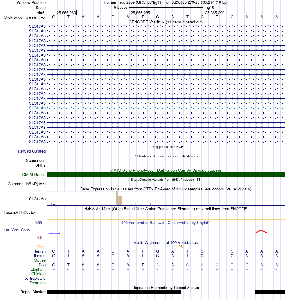Open the GTEx Gene Expression in 54 tissues title
Viewport: 285px width, 299px height.
(166, 189)
